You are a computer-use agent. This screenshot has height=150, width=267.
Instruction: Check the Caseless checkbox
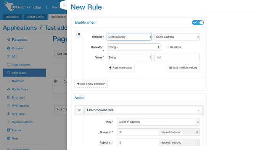167,47
